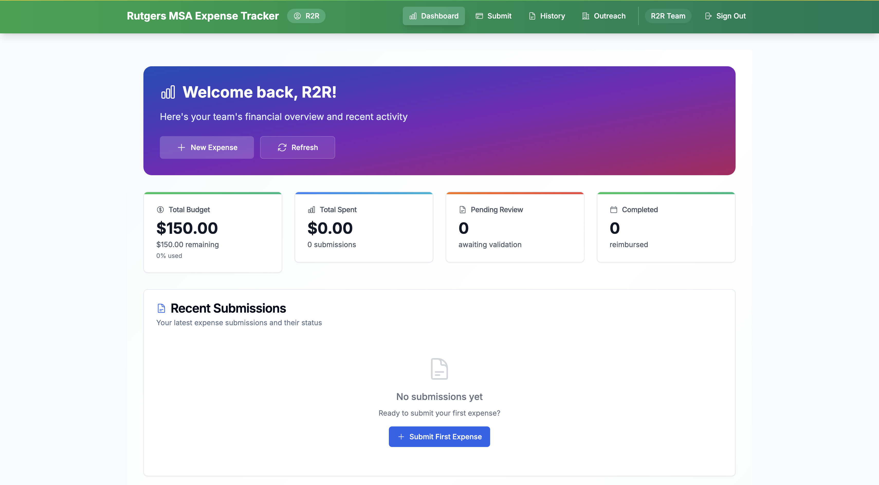Go to the Submit nav tab

coord(493,16)
